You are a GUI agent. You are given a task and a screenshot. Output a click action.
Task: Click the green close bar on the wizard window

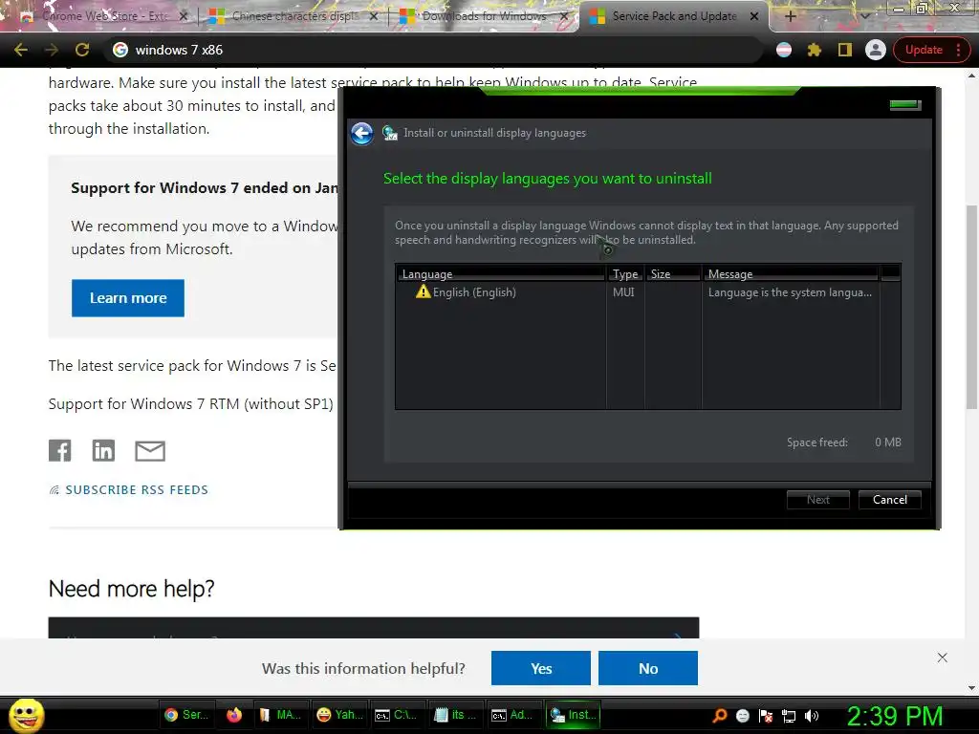pos(904,104)
